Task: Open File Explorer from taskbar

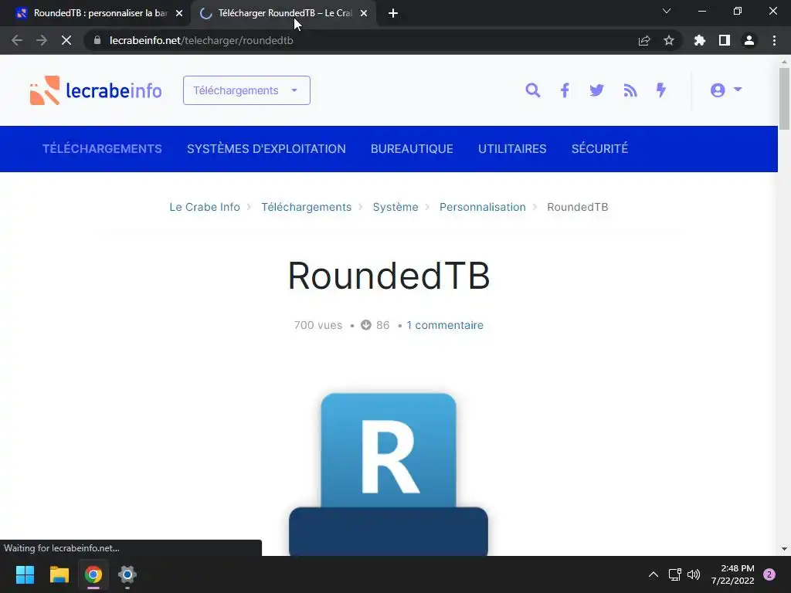Action: point(59,574)
